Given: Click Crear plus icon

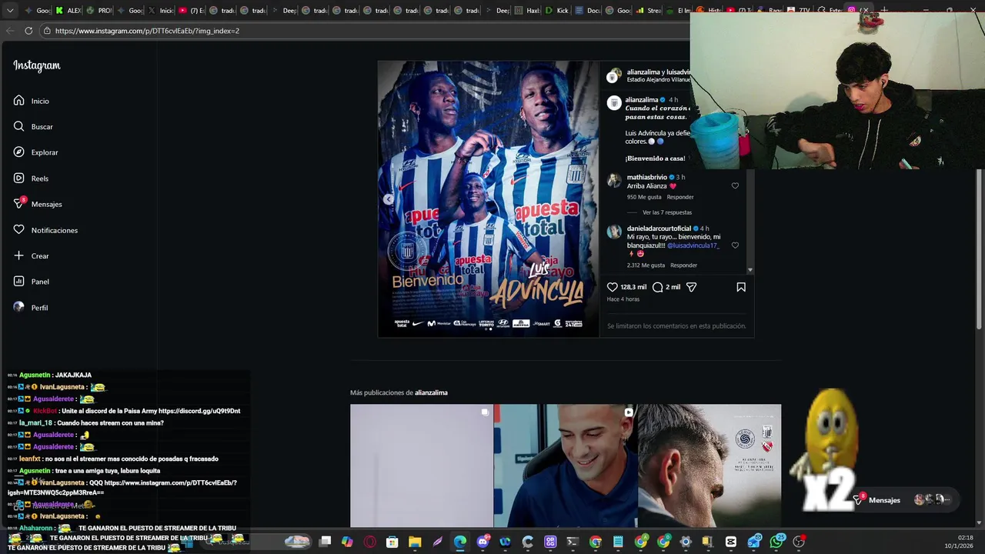Looking at the screenshot, I should [x=19, y=255].
